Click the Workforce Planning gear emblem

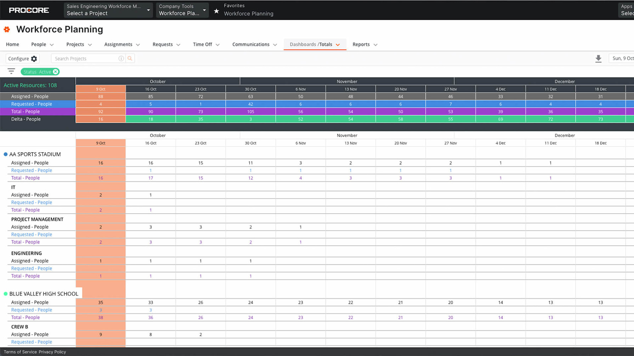point(7,29)
